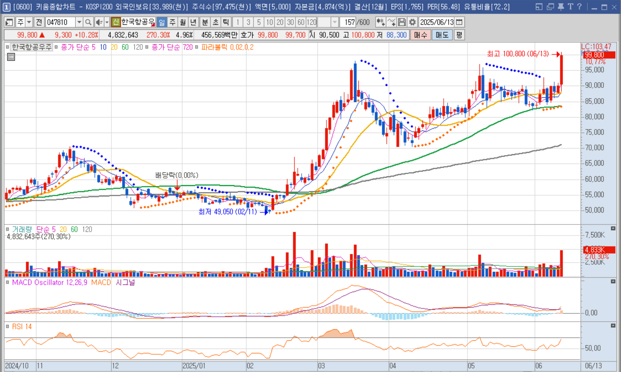The width and height of the screenshot is (621, 372).
Task: Click the 배당락(0.00%) dividend marker
Action: tap(176, 175)
